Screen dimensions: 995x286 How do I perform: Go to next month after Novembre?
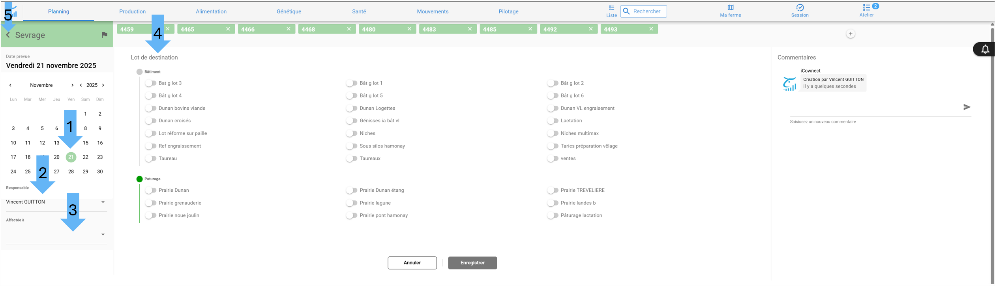72,85
